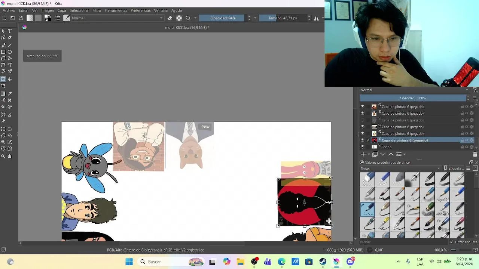
Task: Open the Preferencias menu
Action: click(x=141, y=10)
